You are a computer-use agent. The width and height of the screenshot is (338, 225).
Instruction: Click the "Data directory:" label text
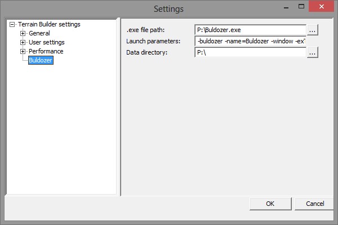click(147, 52)
